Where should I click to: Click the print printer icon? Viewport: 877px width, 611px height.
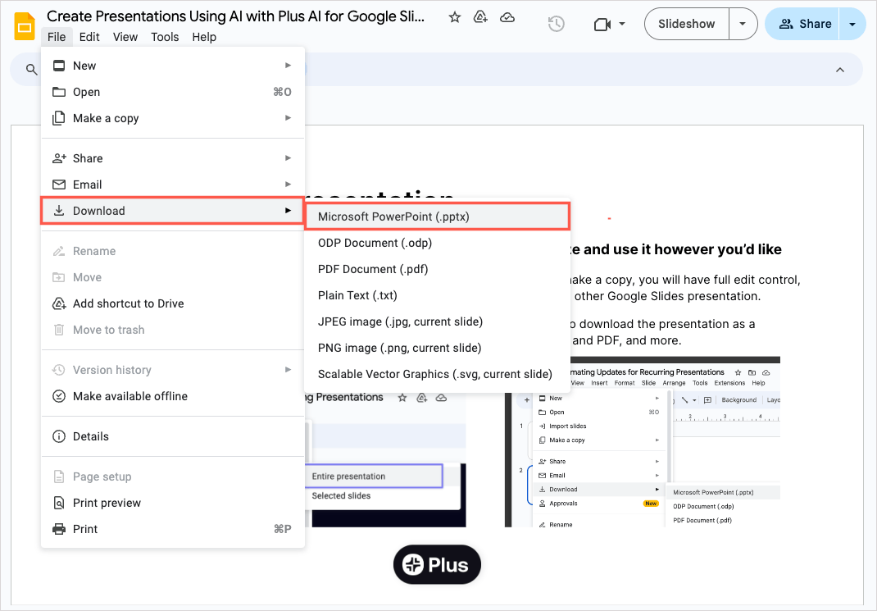(x=59, y=529)
